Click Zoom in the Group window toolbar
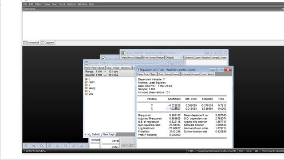This screenshot has width=284, height=160. 197,57
